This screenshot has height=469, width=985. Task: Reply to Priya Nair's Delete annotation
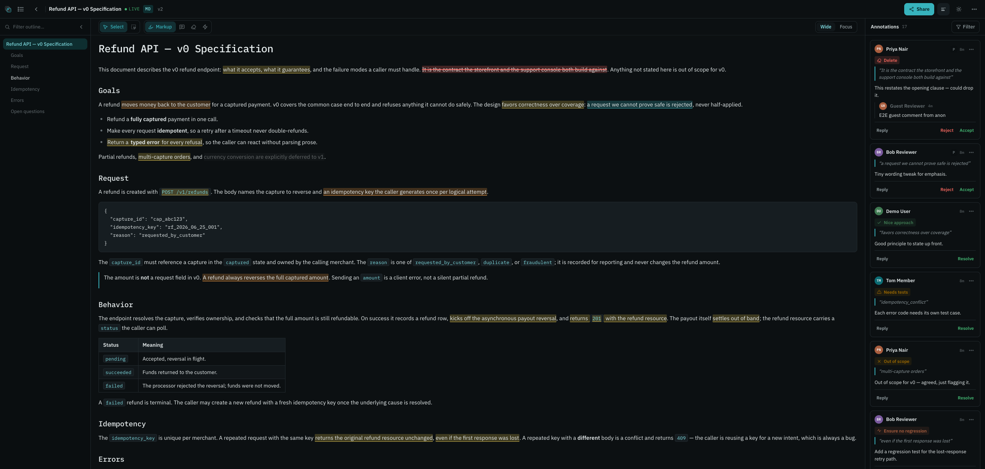882,131
